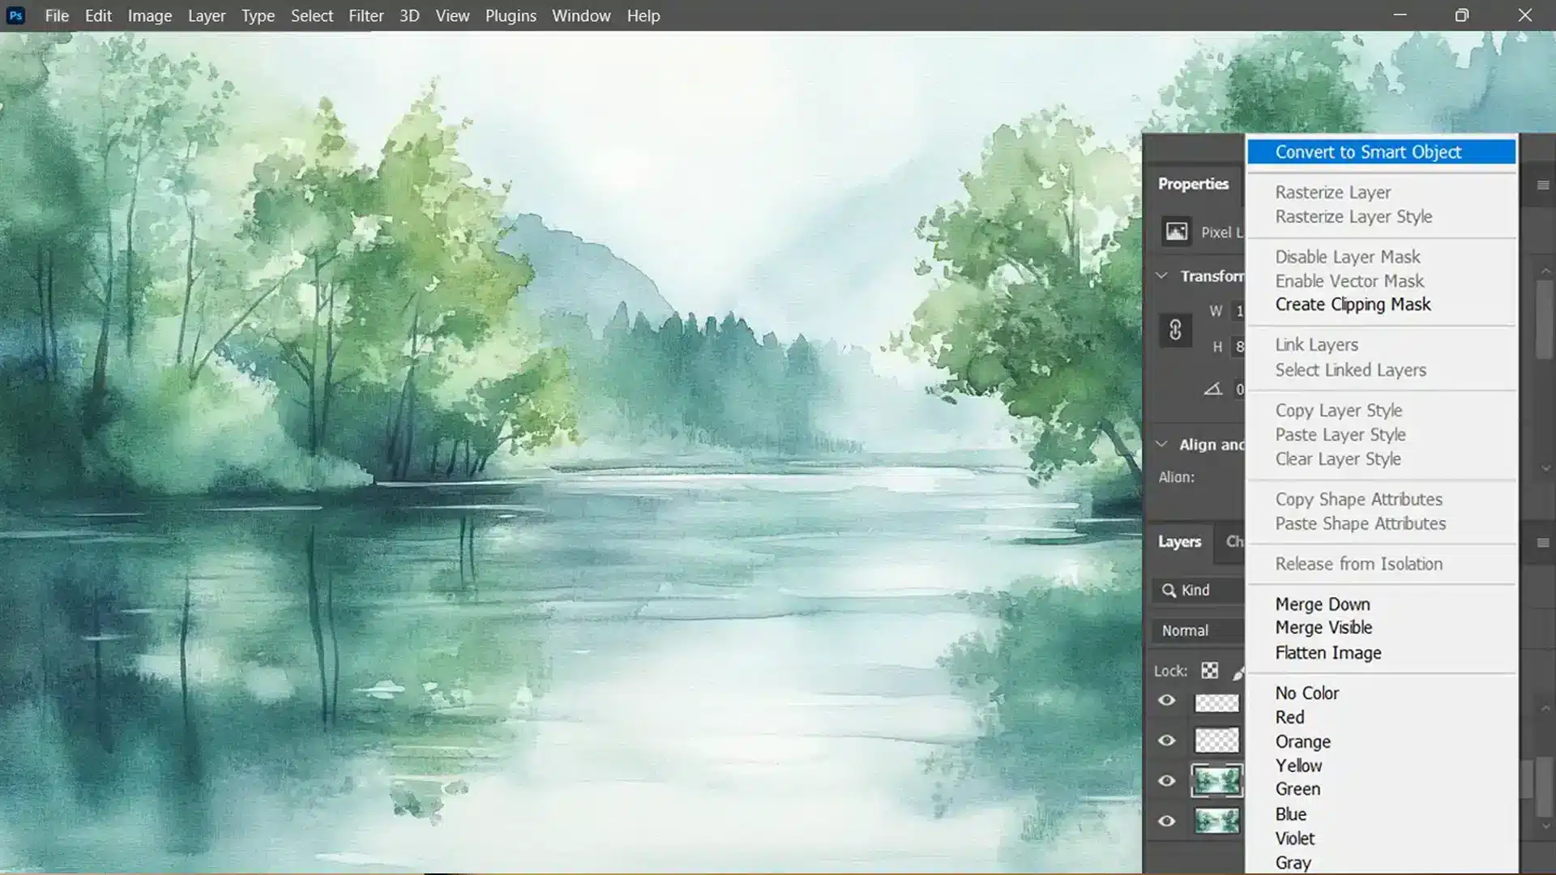
Task: Select Merge Down from the context menu
Action: [x=1322, y=604]
